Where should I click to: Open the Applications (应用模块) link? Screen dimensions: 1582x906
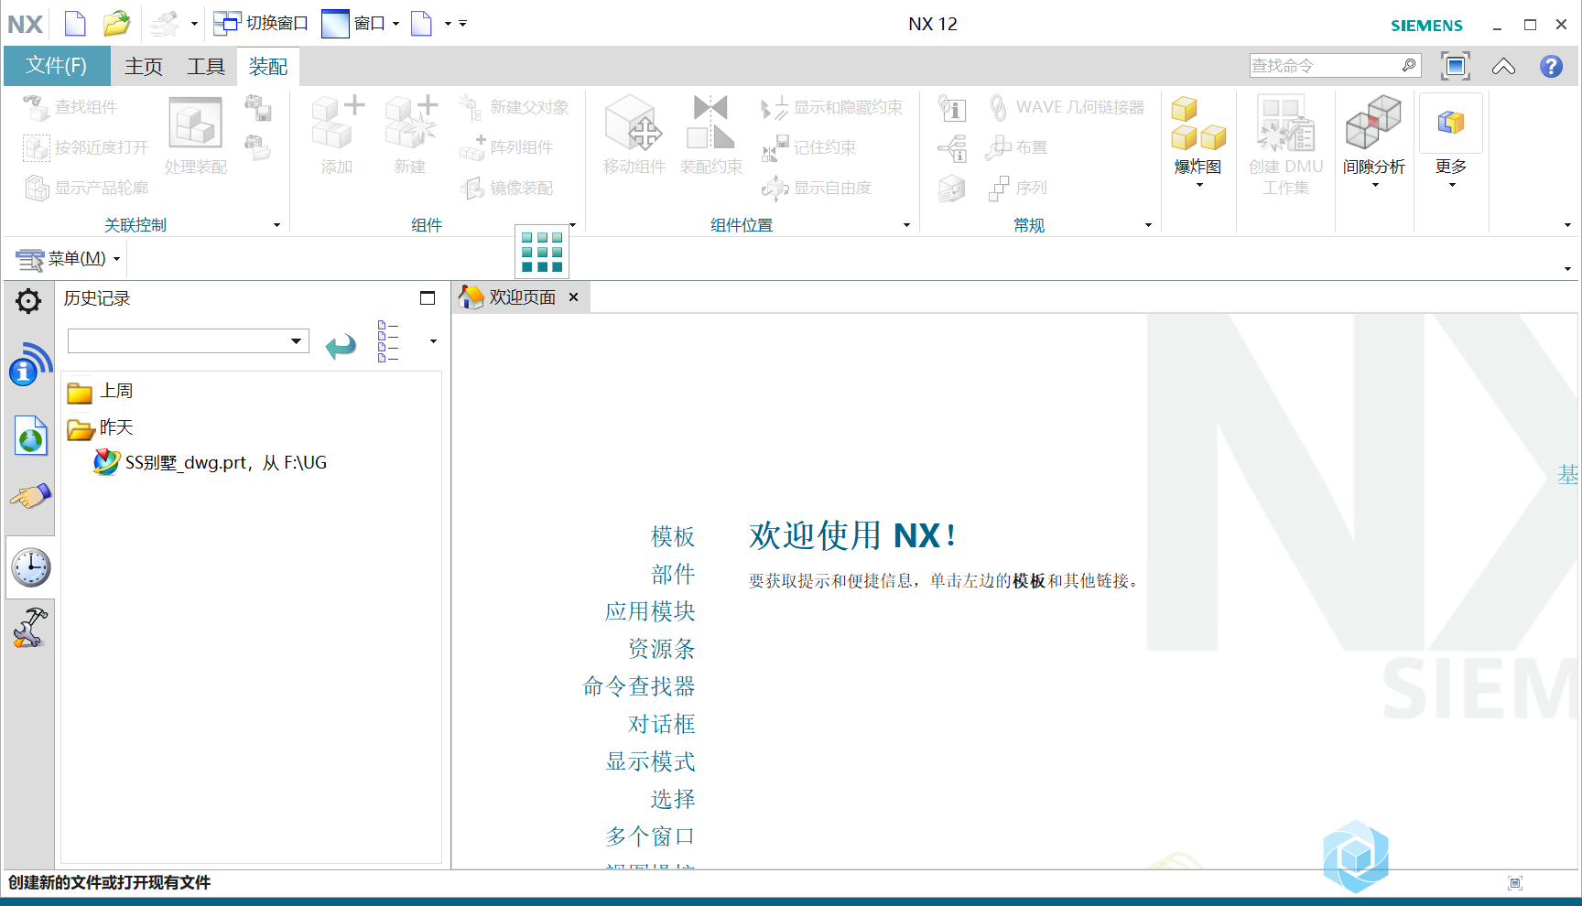[650, 611]
